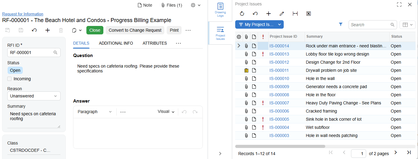Click the pencil edit icon in Project Issues

click(282, 14)
